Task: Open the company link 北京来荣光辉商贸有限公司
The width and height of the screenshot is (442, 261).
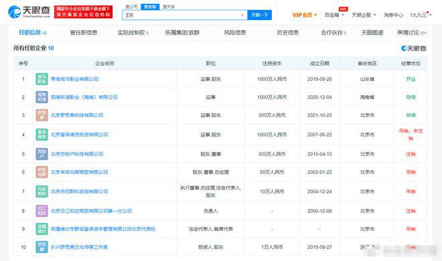Action: click(x=80, y=172)
